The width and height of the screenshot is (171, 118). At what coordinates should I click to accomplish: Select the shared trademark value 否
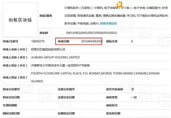(x=133, y=89)
